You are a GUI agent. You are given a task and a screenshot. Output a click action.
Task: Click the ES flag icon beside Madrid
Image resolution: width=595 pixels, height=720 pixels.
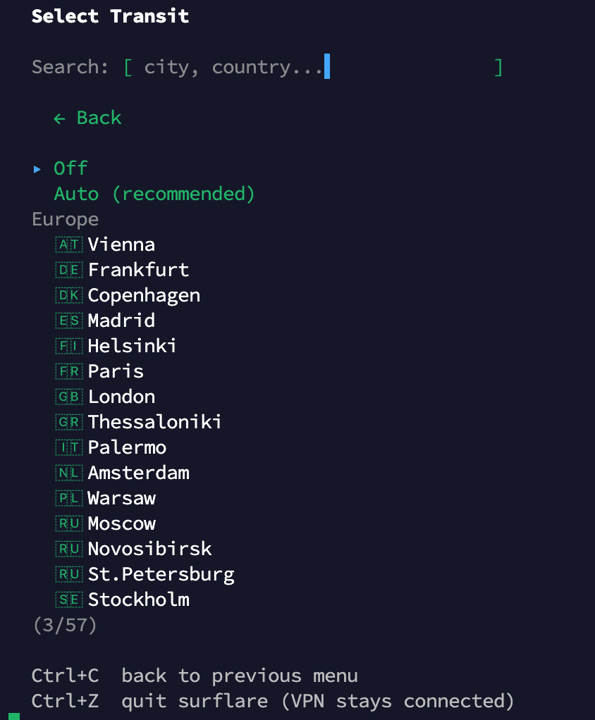[69, 321]
